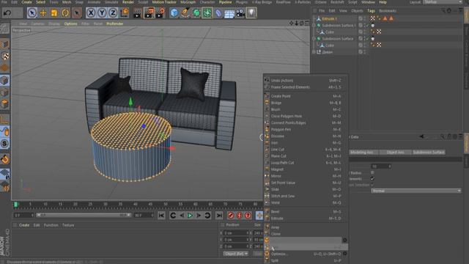
Task: Click the timeline preview range slider bar
Action: [x=83, y=215]
